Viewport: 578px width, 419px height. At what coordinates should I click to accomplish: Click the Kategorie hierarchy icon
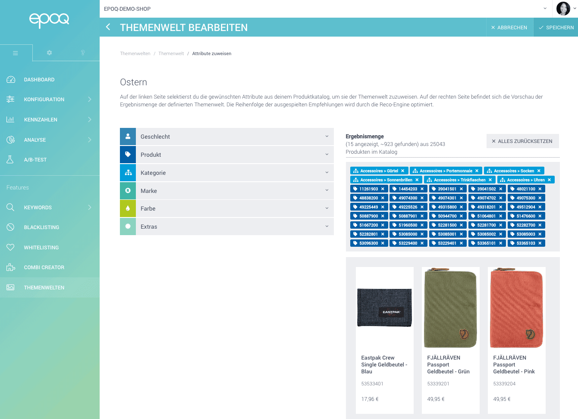coord(128,173)
